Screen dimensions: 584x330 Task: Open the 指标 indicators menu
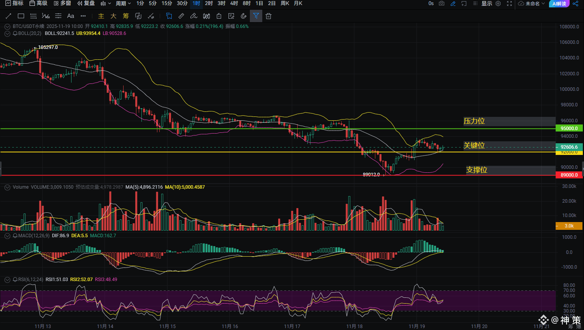coord(14,3)
